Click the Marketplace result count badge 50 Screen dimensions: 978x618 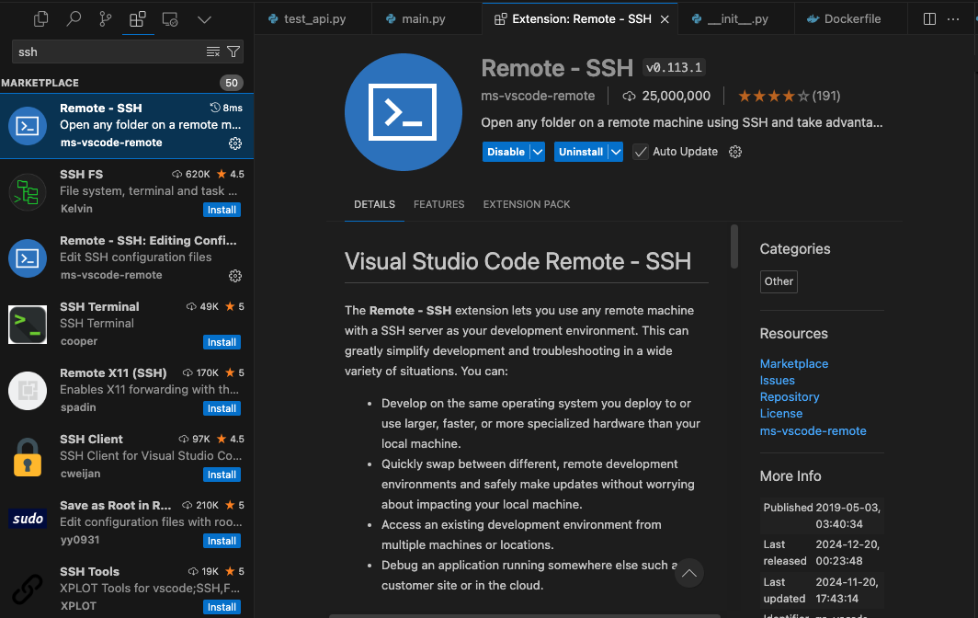click(x=232, y=83)
